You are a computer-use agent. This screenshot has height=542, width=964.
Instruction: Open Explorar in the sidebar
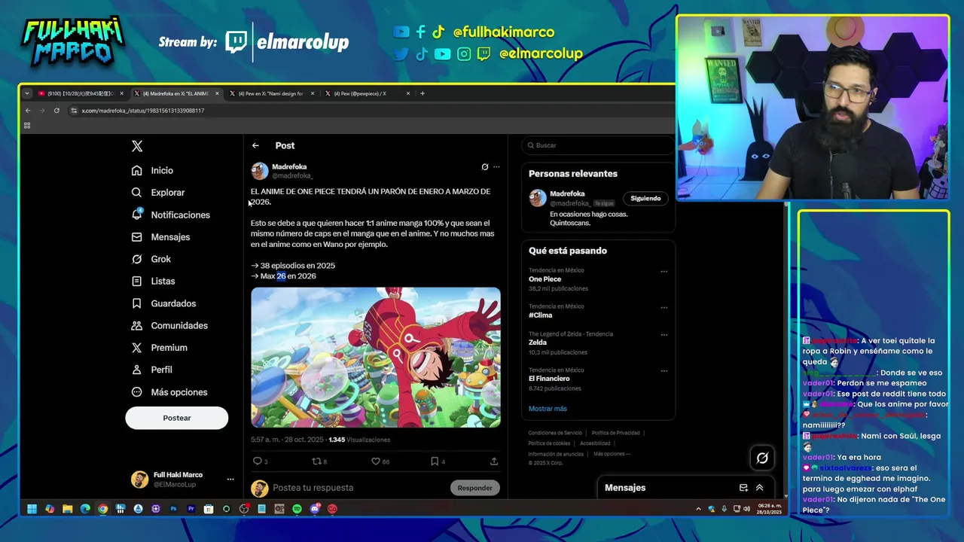point(158,193)
